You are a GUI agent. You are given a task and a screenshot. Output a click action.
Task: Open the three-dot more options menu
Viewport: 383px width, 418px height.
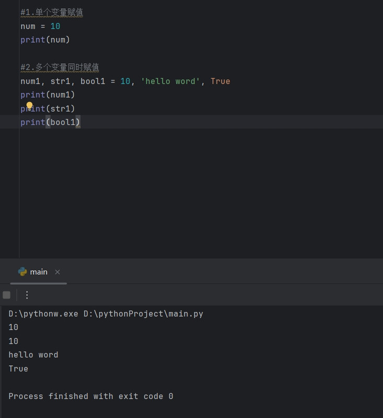click(x=27, y=295)
